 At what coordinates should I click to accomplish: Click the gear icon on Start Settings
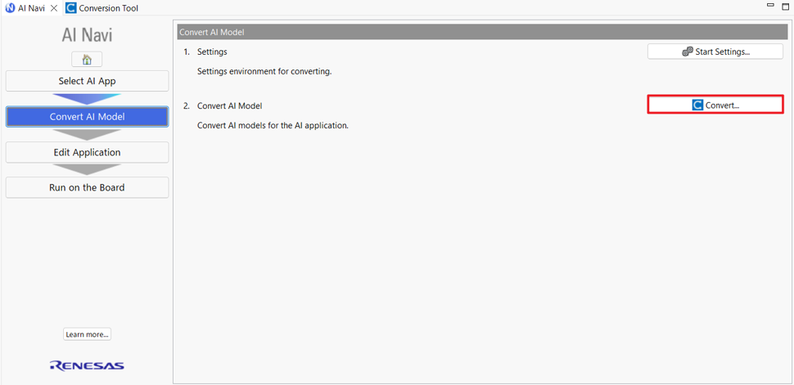(687, 51)
